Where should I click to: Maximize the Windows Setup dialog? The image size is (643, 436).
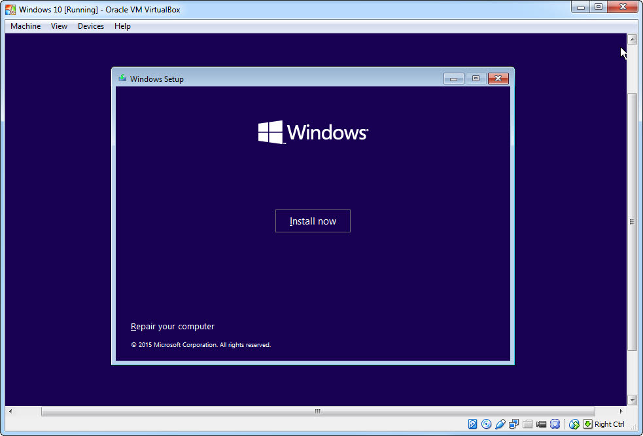pyautogui.click(x=476, y=79)
